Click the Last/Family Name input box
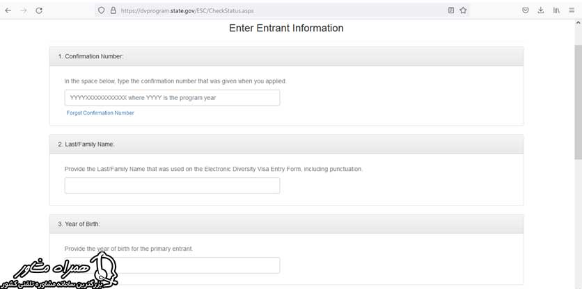Image resolution: width=582 pixels, height=289 pixels. point(172,185)
